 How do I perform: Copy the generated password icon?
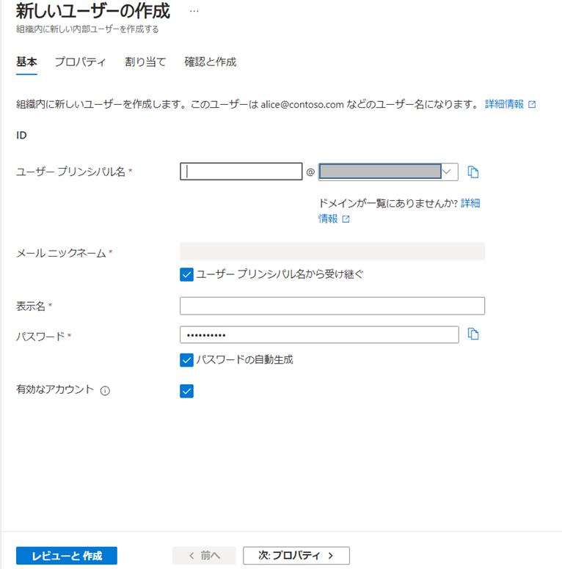472,334
